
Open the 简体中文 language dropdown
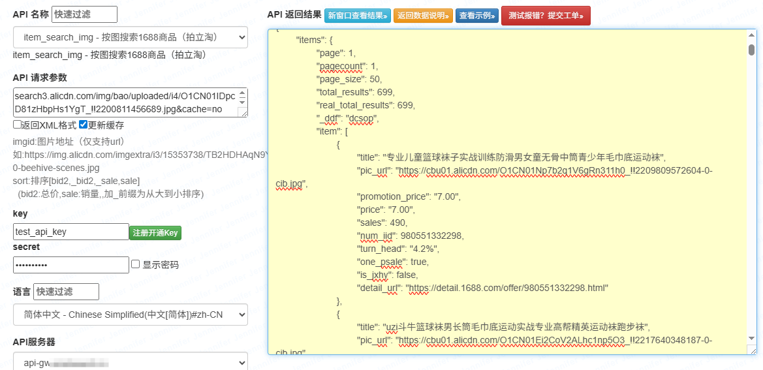(x=130, y=315)
